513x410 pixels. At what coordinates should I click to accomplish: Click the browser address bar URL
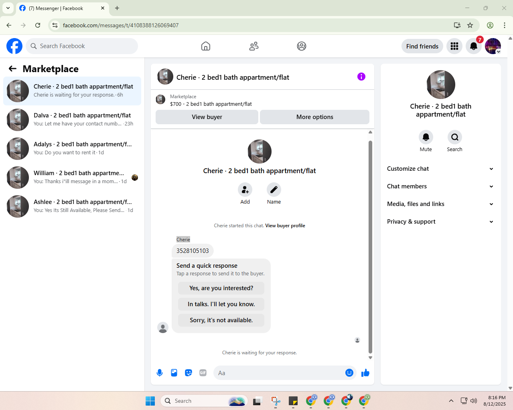121,25
